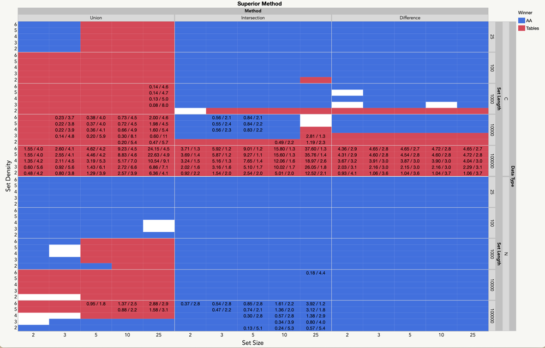Click the cell labeled 24.15 / 4.5

[x=159, y=149]
